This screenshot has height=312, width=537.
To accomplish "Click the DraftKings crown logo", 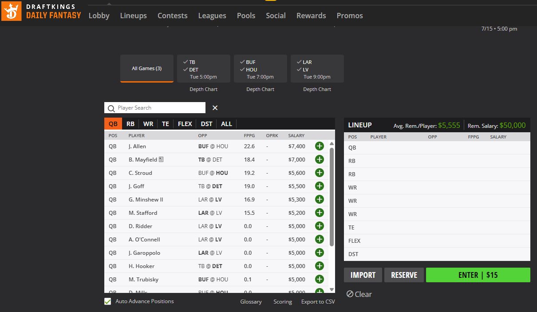I will (x=11, y=11).
